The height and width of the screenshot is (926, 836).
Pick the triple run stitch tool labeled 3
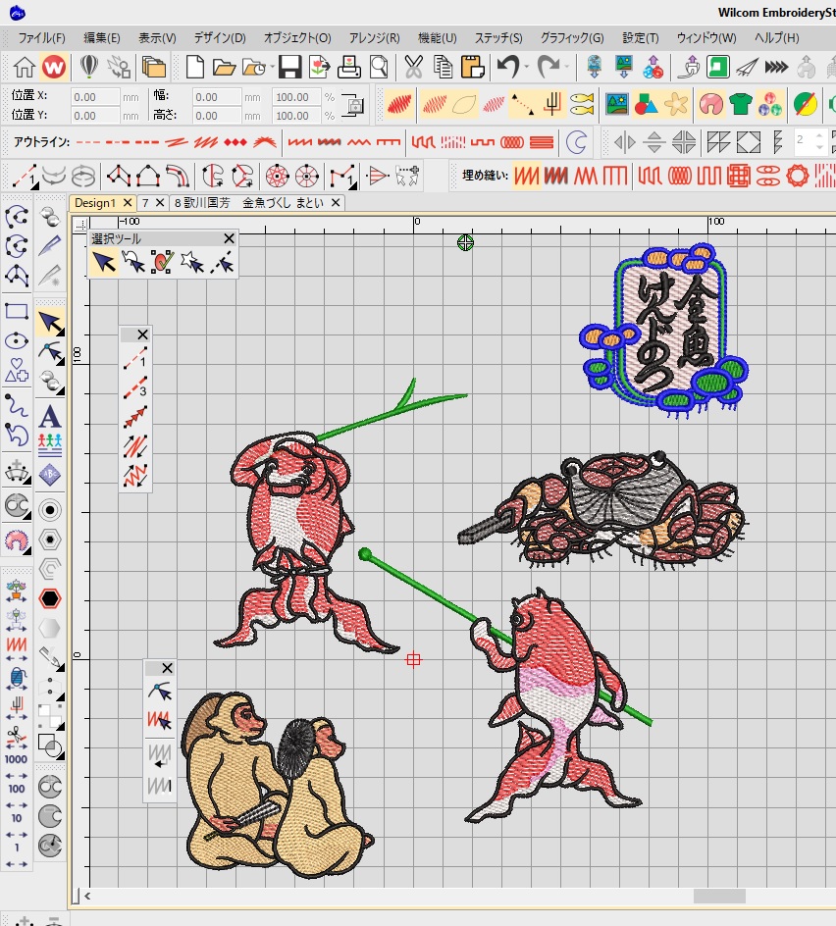click(135, 387)
